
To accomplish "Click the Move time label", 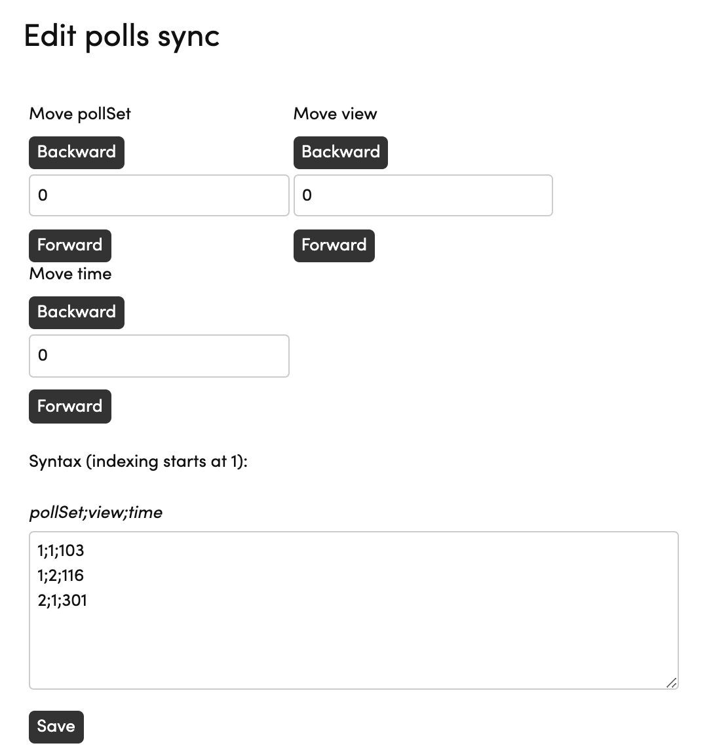I will pyautogui.click(x=70, y=273).
